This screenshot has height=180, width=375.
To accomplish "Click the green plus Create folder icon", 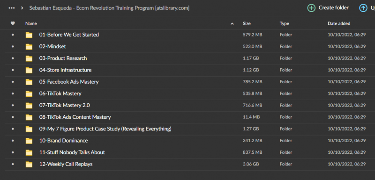I will click(311, 8).
